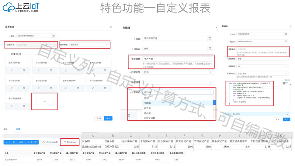Click help icon beside 列标识 field
Image resolution: width=295 pixels, height=166 pixels.
[210, 48]
